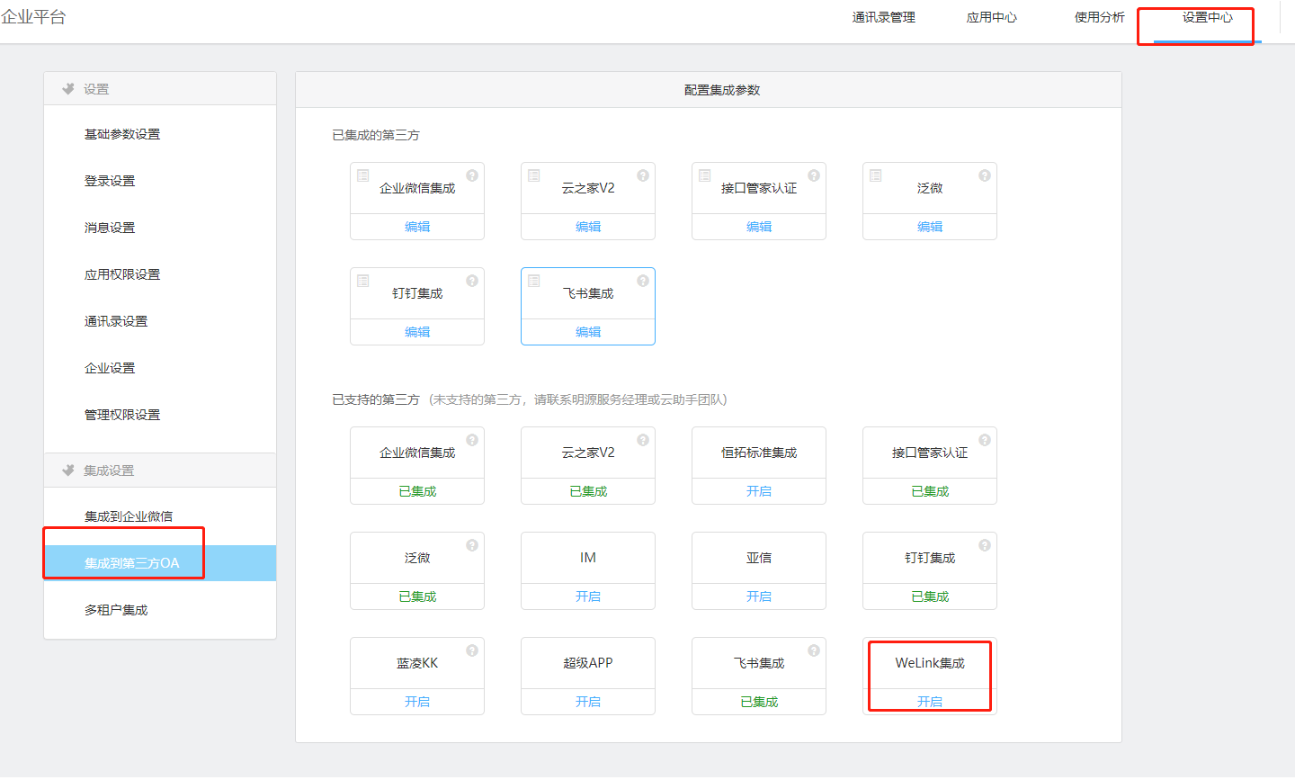Click help icon on supported-list 飞书集成 card

pos(814,650)
